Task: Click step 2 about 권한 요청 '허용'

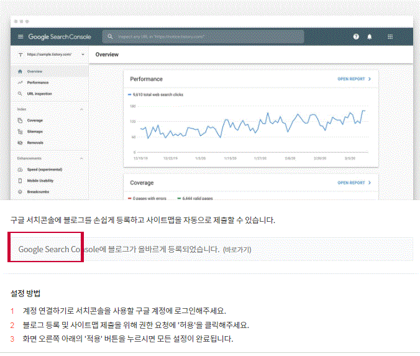Action: click(x=136, y=325)
